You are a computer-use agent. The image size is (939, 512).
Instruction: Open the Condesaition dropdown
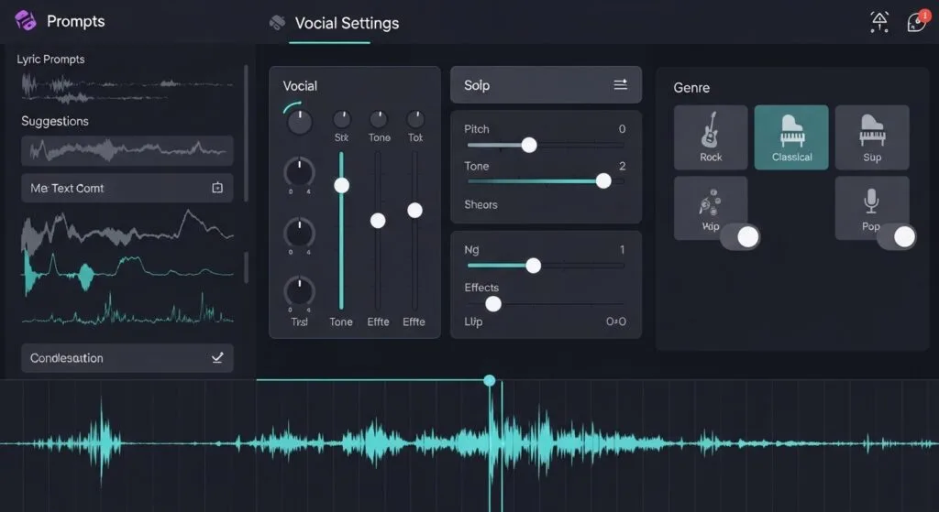127,358
